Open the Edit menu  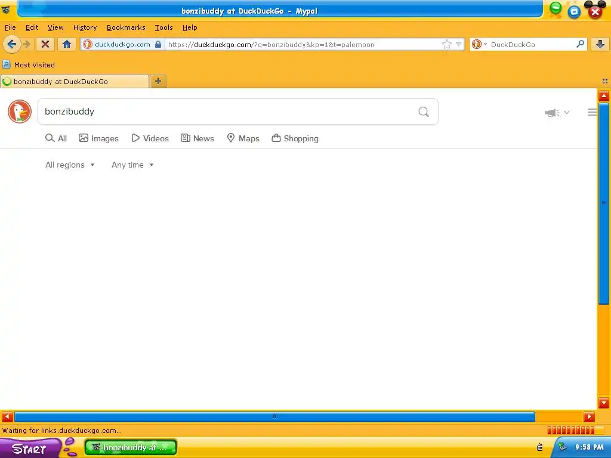(x=32, y=27)
